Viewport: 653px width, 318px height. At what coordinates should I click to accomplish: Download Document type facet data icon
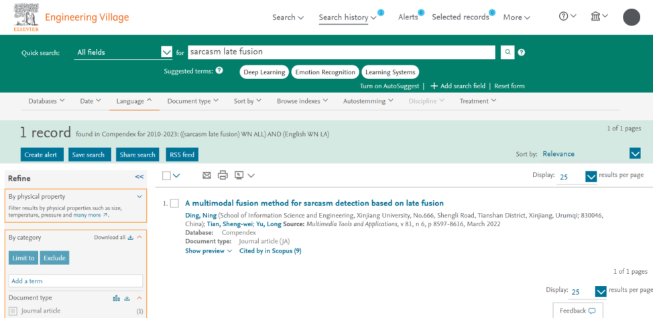127,298
